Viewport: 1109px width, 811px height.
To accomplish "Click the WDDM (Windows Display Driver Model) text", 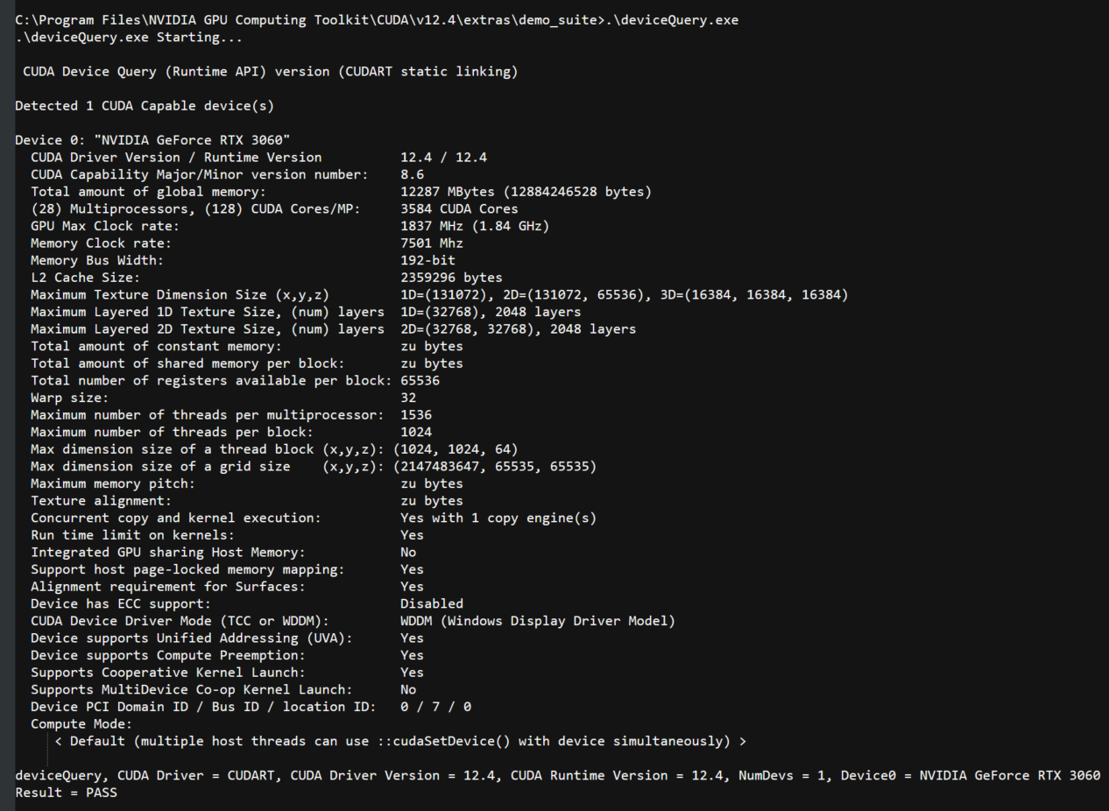I will coord(538,621).
